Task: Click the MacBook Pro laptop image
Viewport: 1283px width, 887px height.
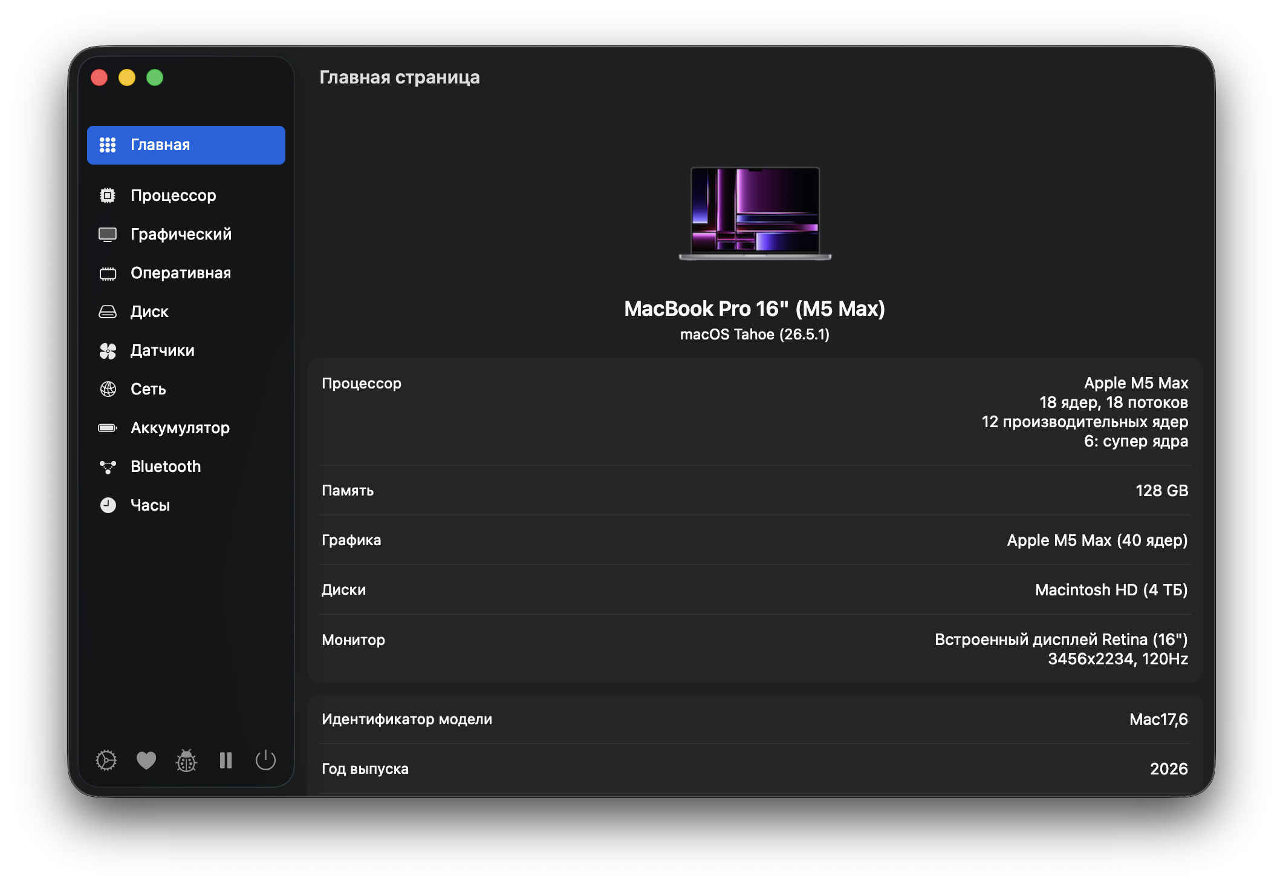Action: (755, 214)
